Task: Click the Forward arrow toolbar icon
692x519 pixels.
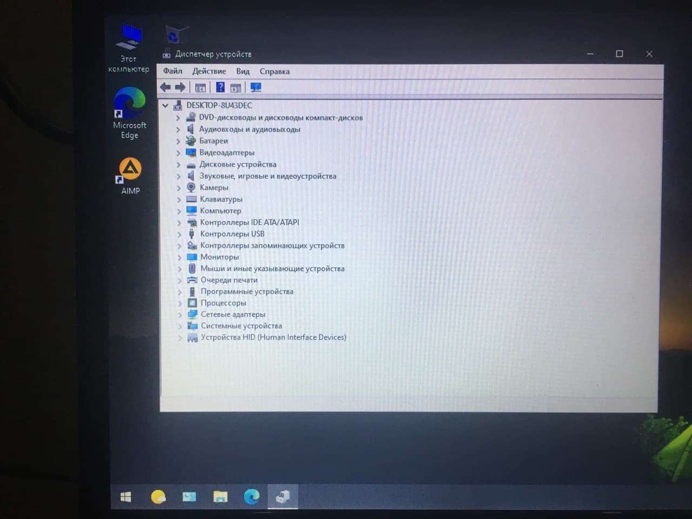Action: pos(180,87)
